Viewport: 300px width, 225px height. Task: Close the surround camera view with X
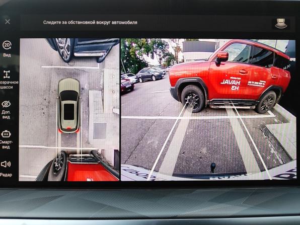[x=8, y=22]
